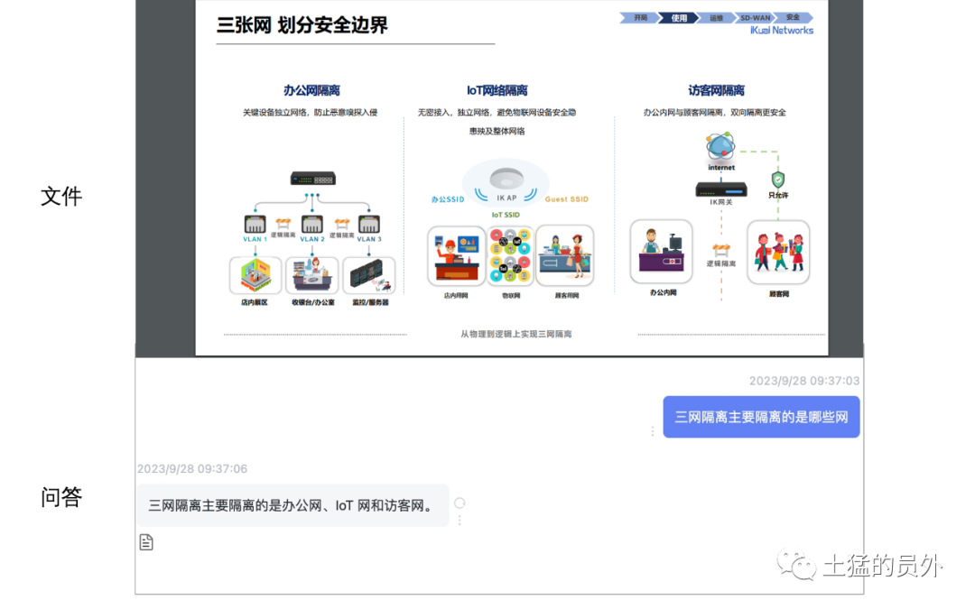Select the 店内用网 illustration

[x=457, y=256]
